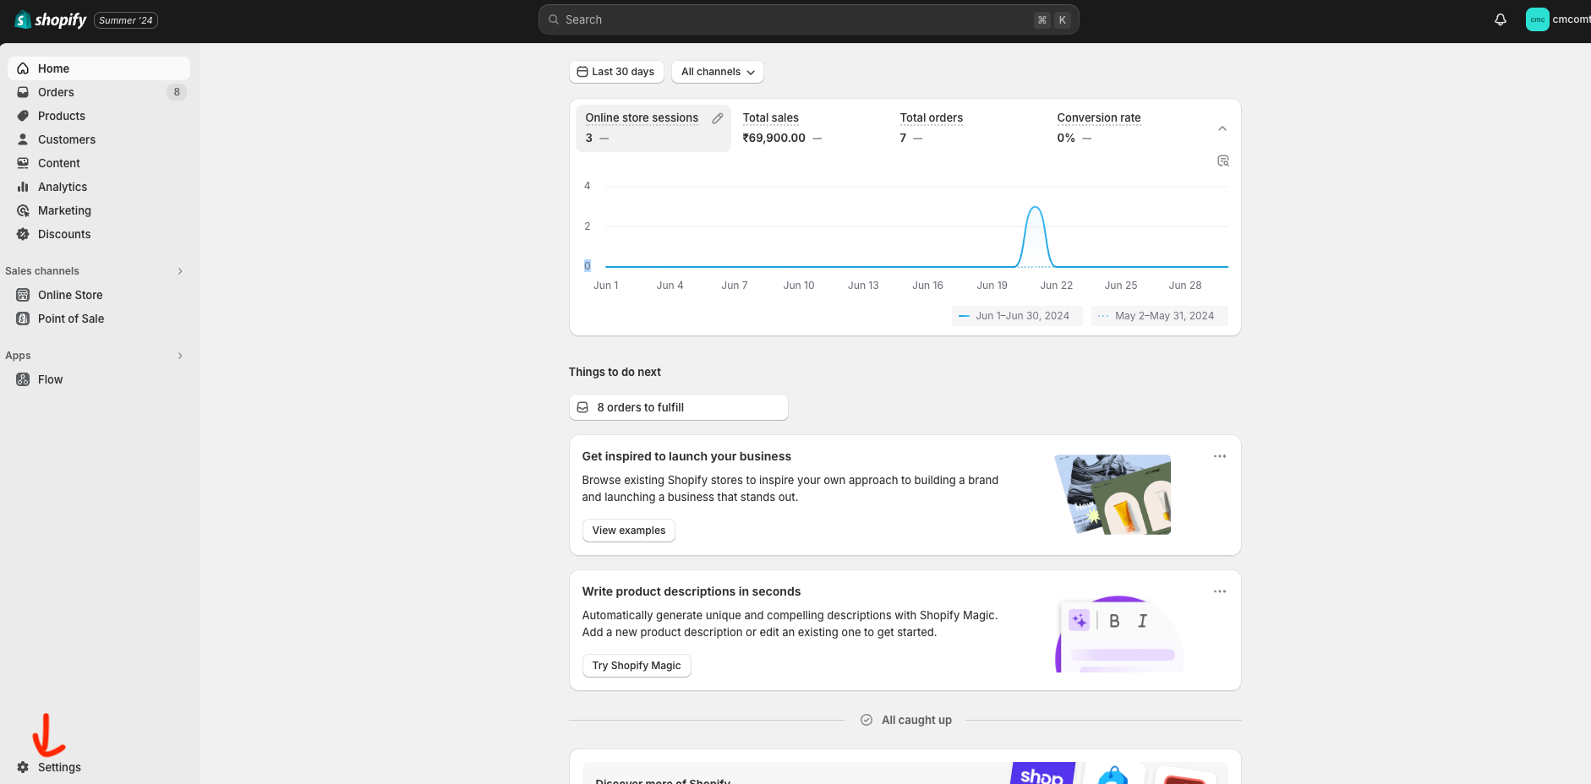Click the Orders count badge showing 8
This screenshot has height=784, width=1591.
click(x=177, y=92)
